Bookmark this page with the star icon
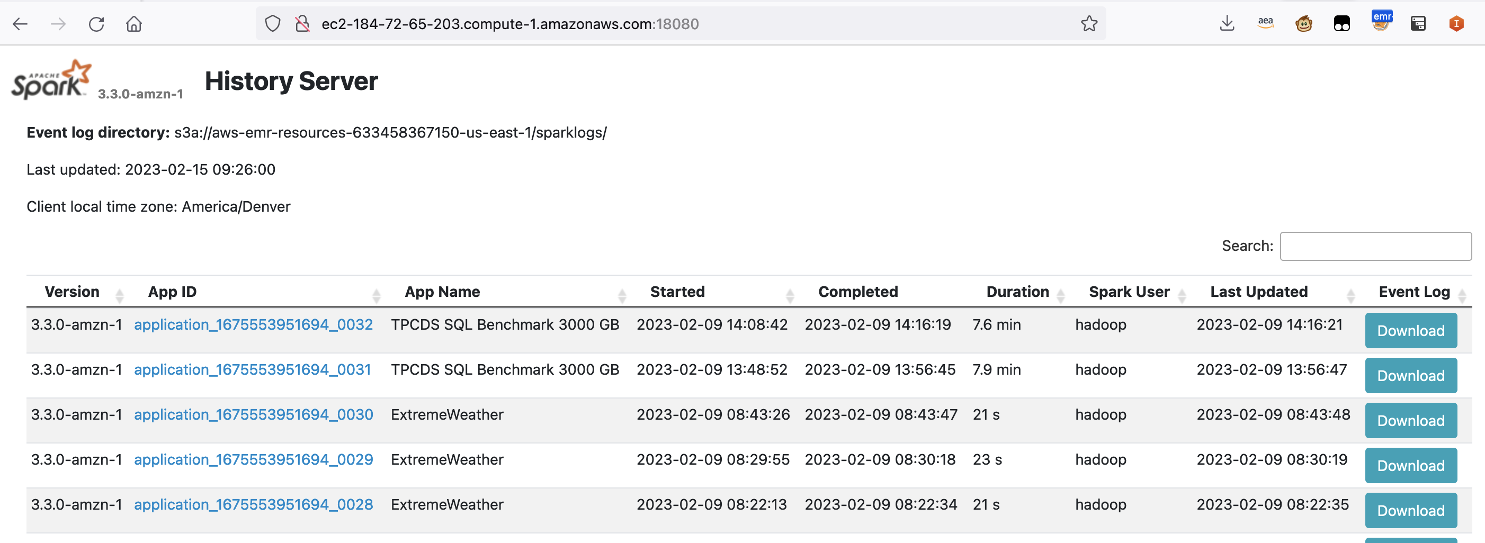This screenshot has height=543, width=1485. (1088, 24)
